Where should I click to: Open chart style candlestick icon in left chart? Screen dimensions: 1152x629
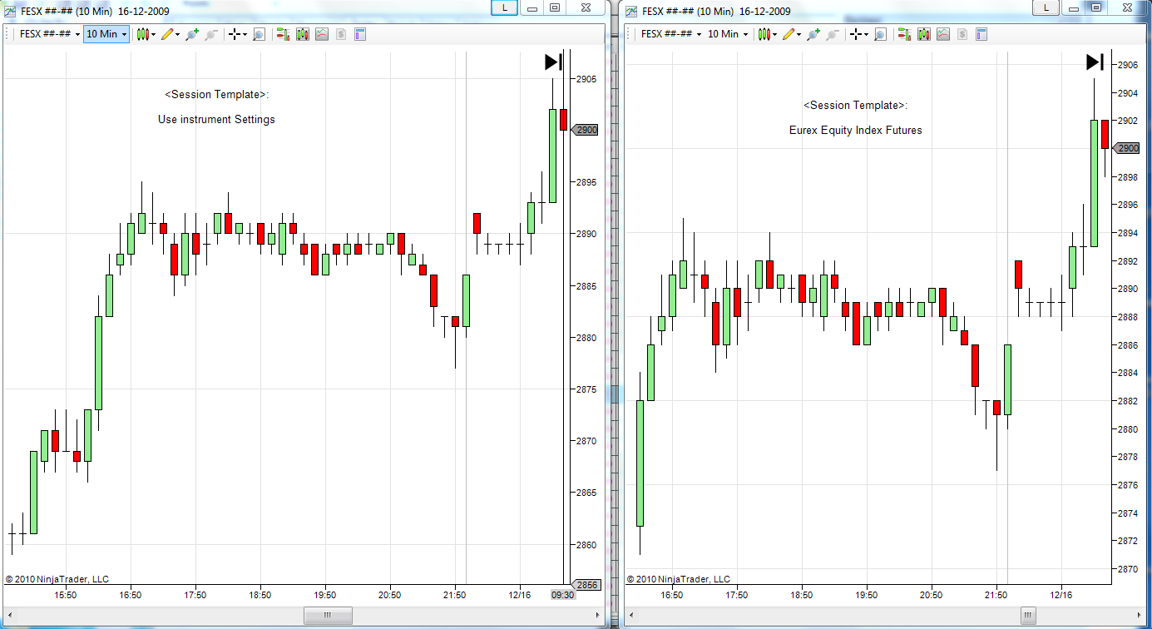[x=143, y=34]
